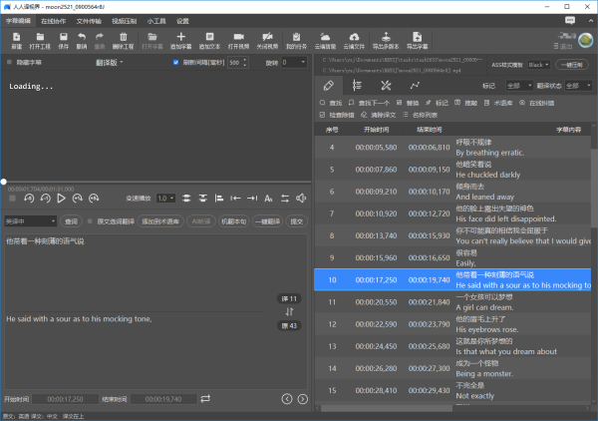Toggle the 刷新间隔 checkbox

[x=176, y=62]
